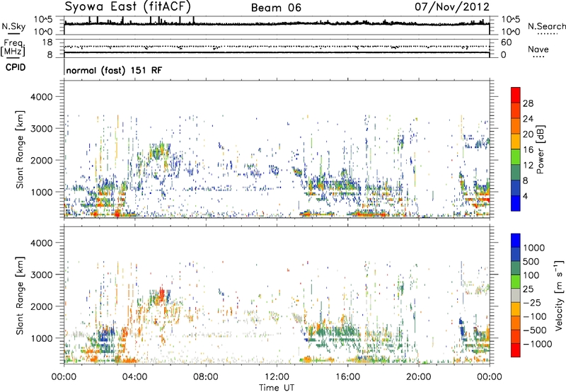The width and height of the screenshot is (566, 392).
Task: Click '4000' on power panel range axis
Action: [42, 97]
